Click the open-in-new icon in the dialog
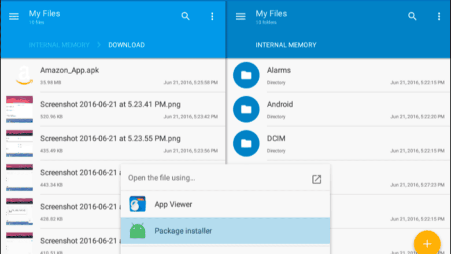The width and height of the screenshot is (451, 254). pyautogui.click(x=316, y=179)
